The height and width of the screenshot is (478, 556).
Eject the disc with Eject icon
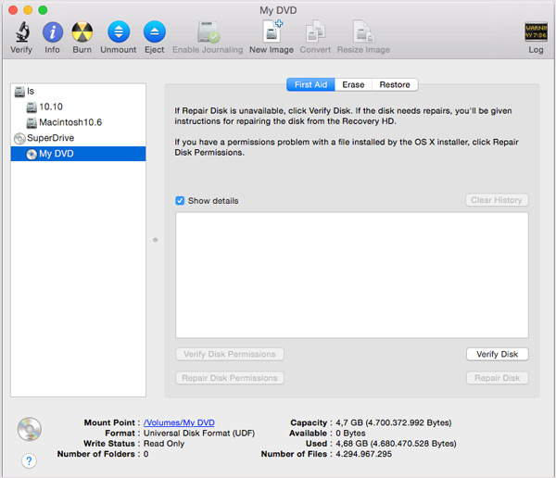[x=155, y=32]
